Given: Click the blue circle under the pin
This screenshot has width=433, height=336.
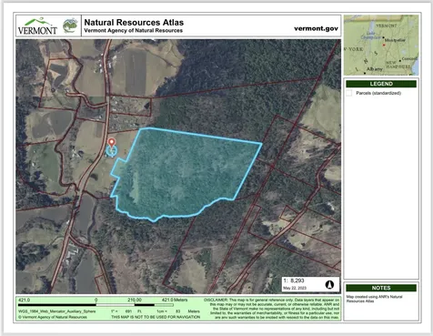Looking at the screenshot, I should [112, 151].
